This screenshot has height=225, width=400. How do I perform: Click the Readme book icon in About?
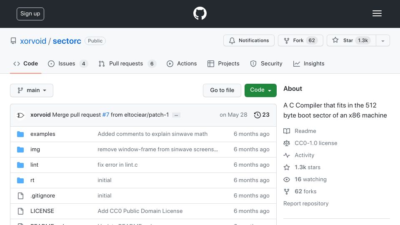point(287,131)
